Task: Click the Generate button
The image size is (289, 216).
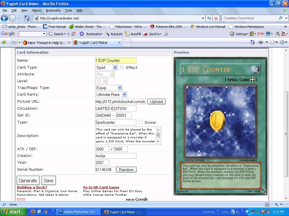Action: pos(28,181)
